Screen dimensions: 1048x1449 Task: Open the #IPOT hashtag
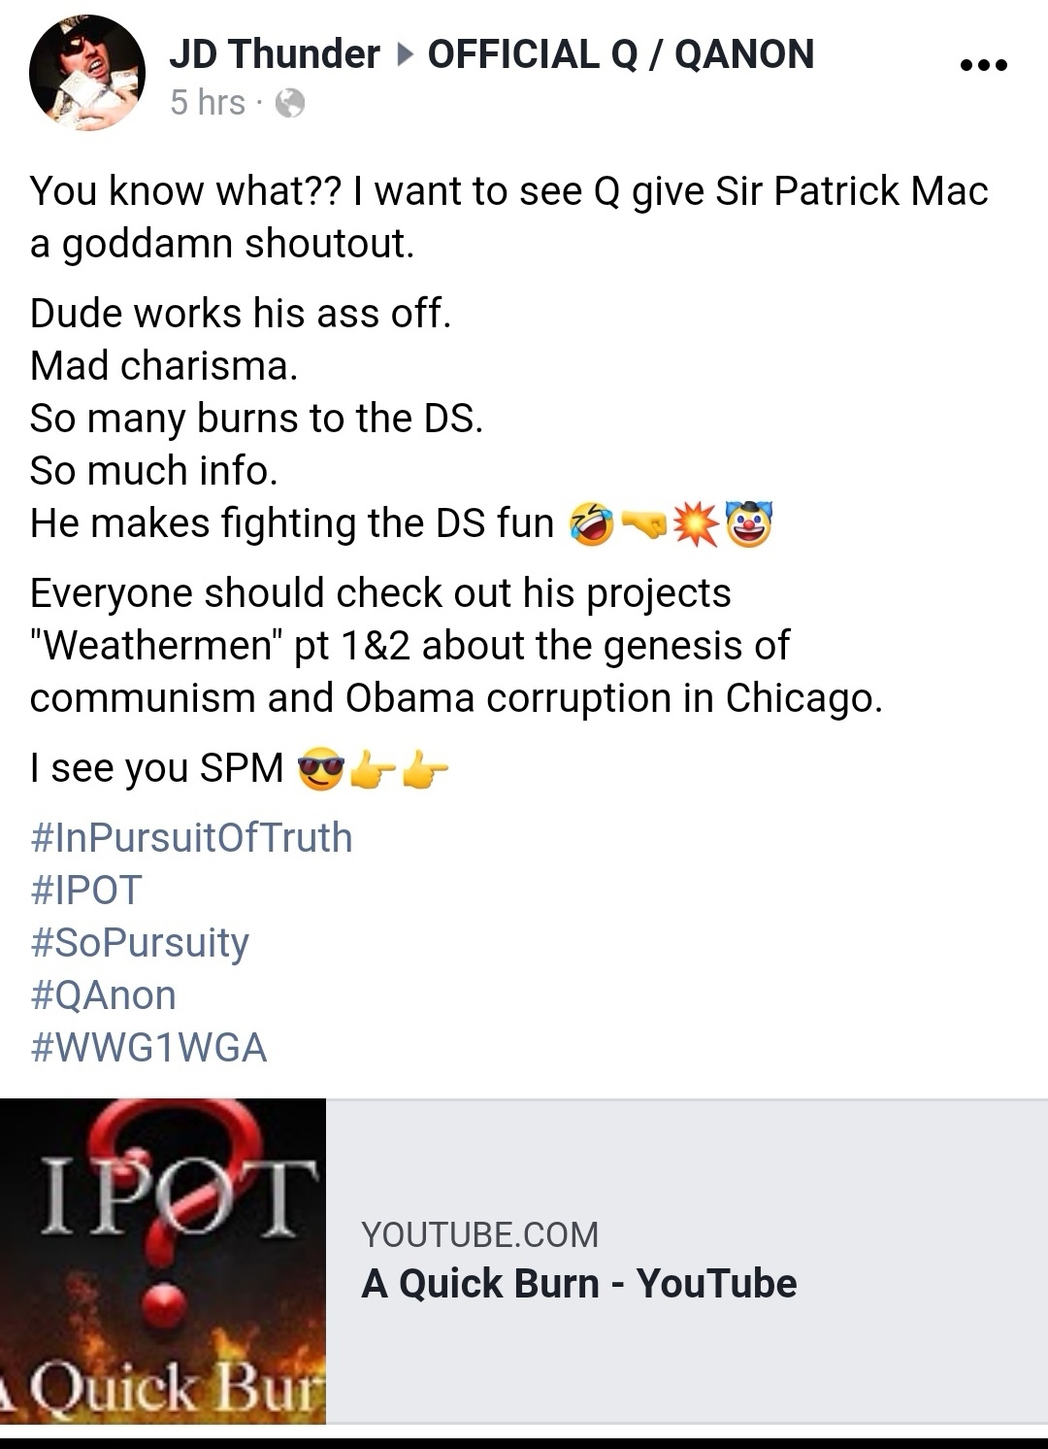(x=86, y=891)
